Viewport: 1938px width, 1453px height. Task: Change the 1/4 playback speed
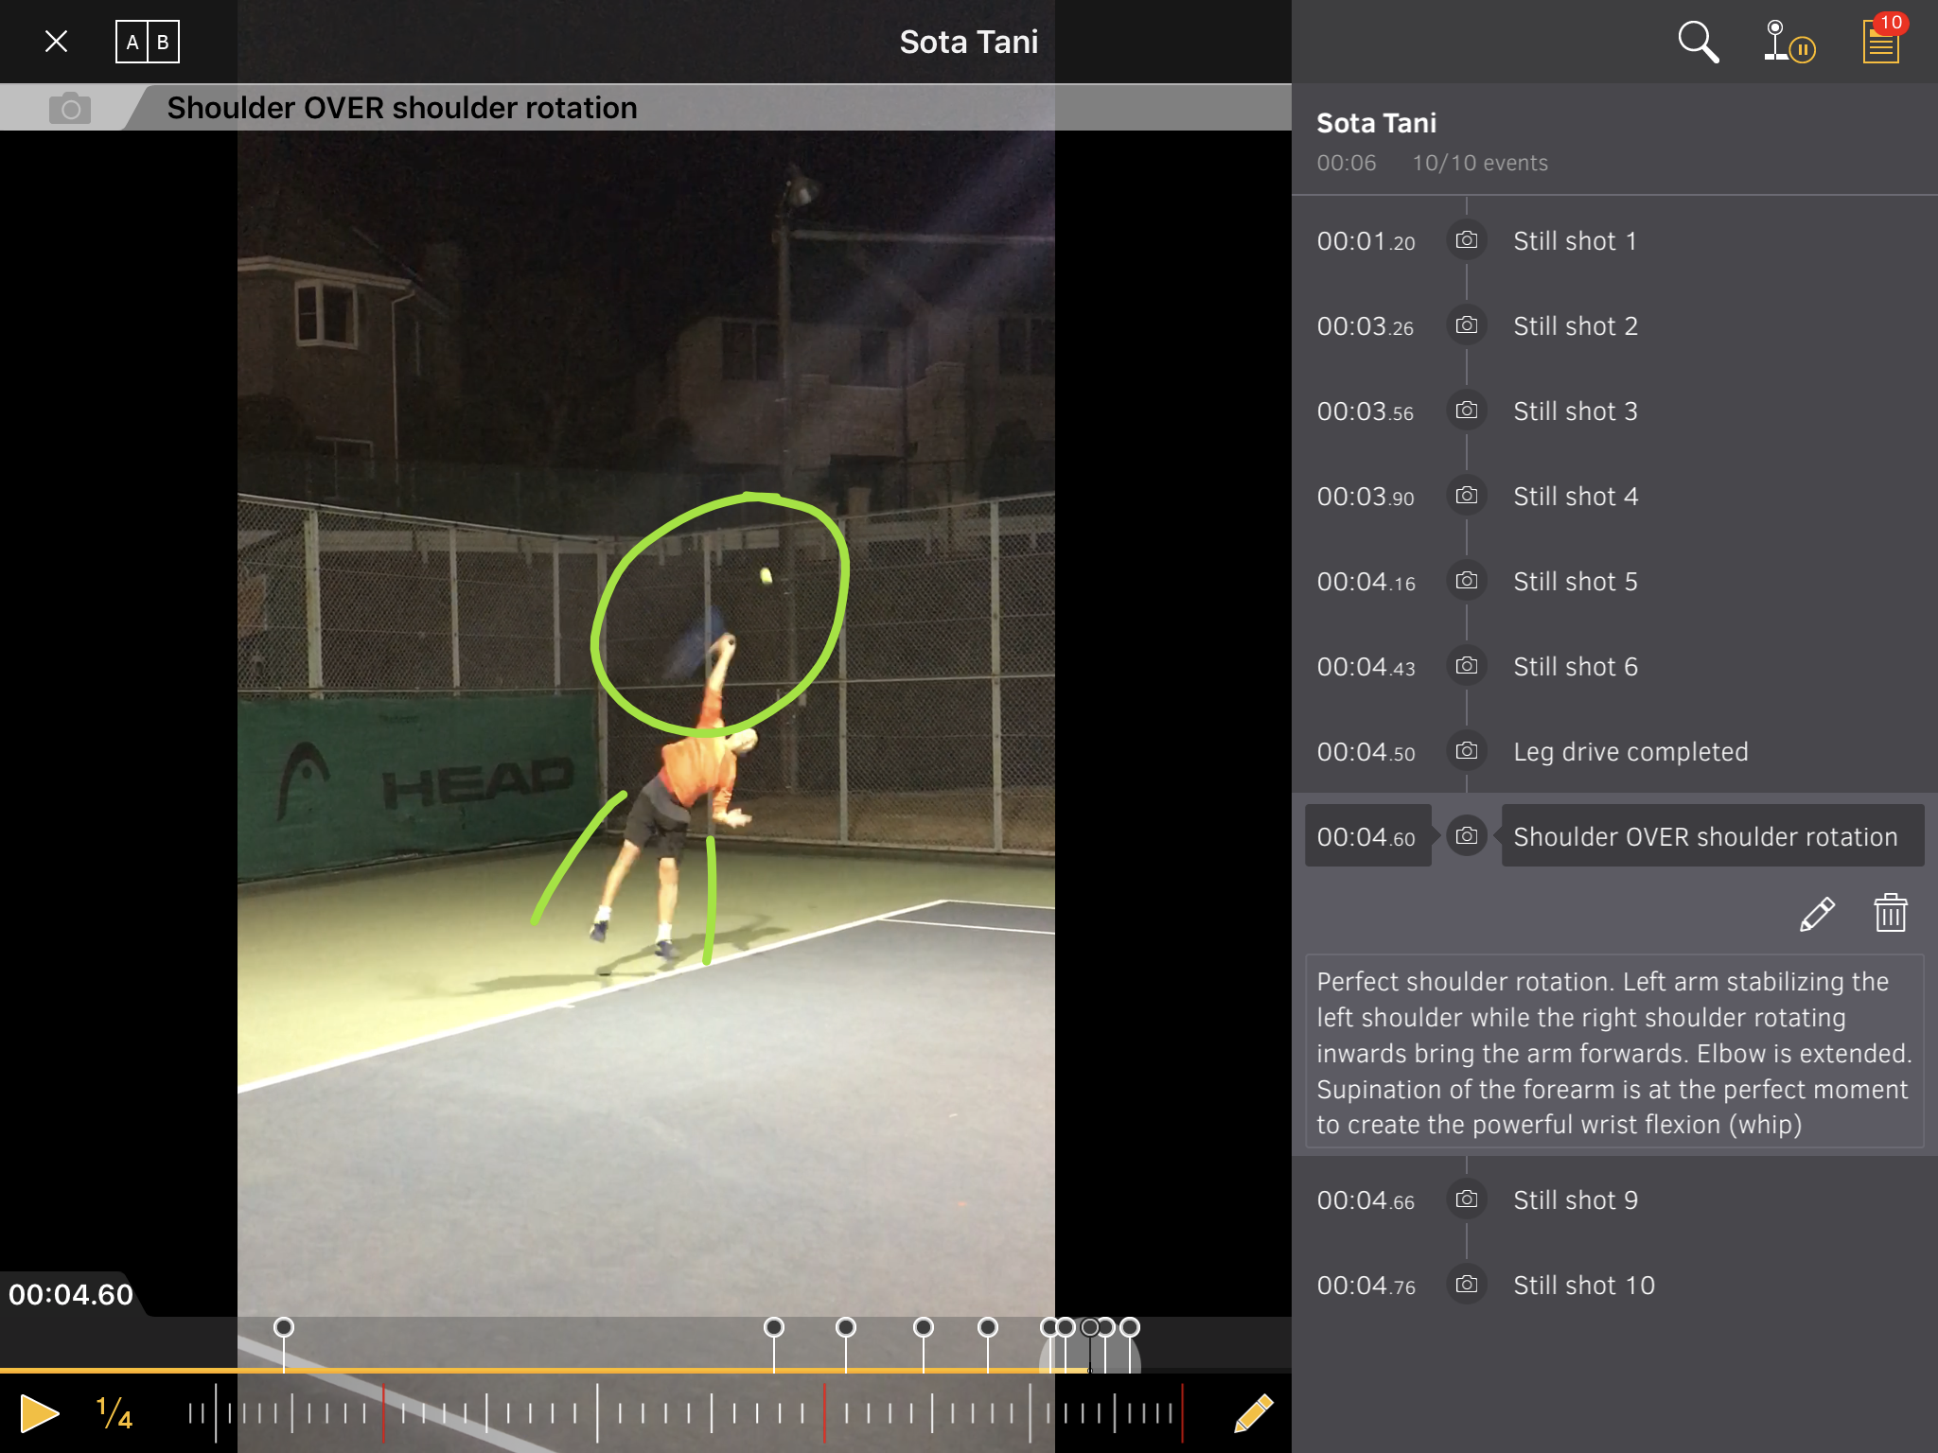115,1413
